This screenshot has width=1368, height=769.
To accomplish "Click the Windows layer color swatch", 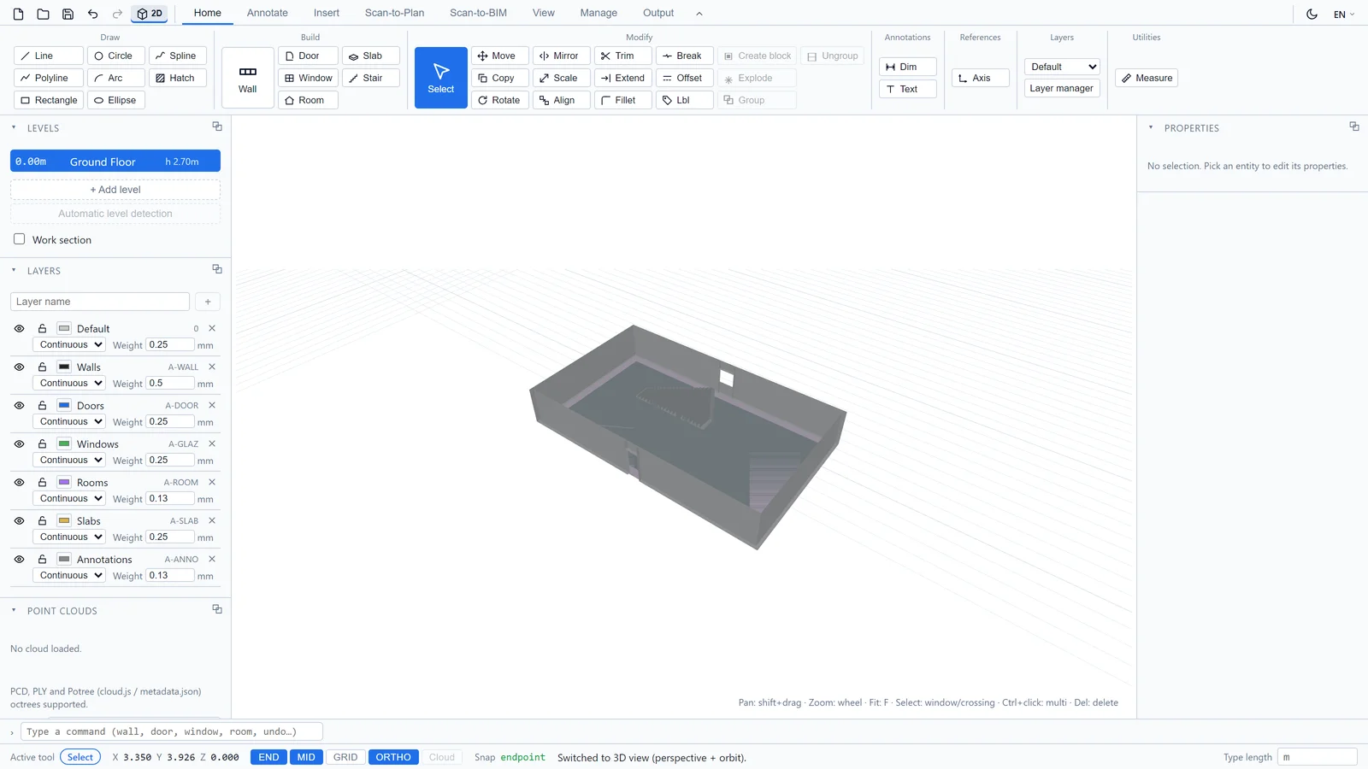I will pyautogui.click(x=64, y=443).
